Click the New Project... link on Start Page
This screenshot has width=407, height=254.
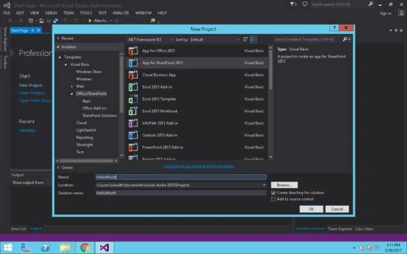[32, 85]
